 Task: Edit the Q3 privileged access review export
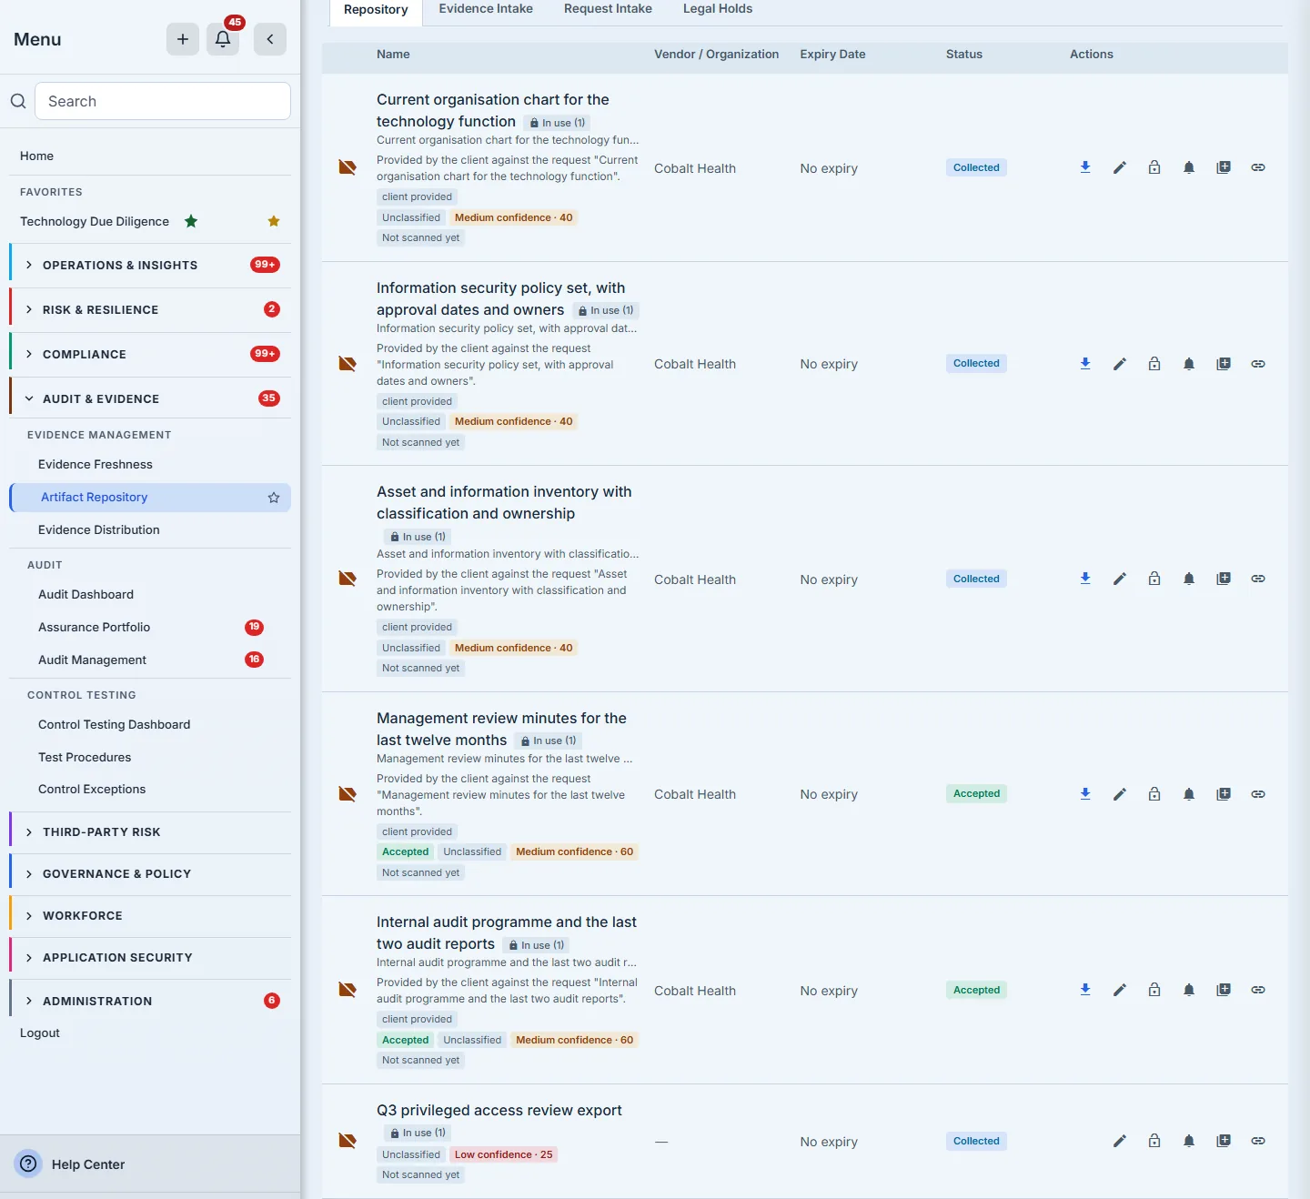coord(1120,1141)
